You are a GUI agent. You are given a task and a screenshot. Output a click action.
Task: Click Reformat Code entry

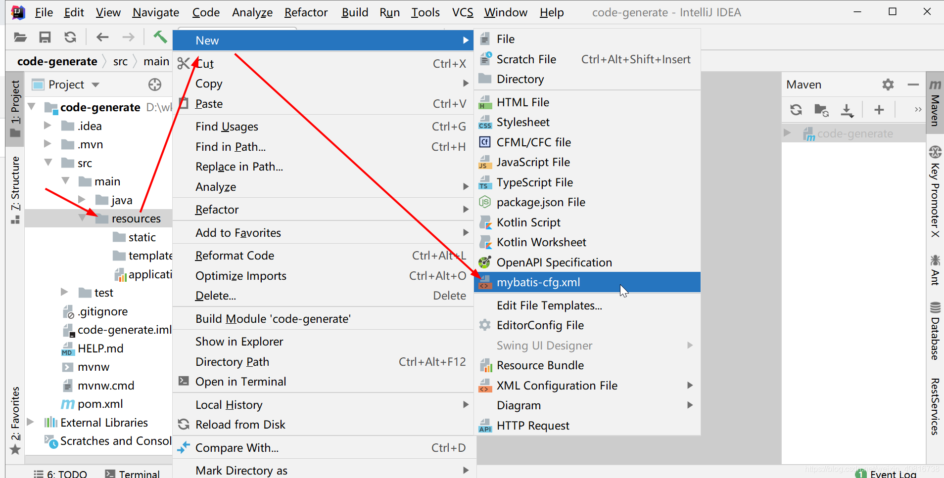tap(323, 256)
